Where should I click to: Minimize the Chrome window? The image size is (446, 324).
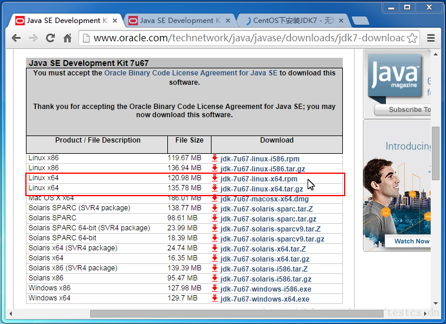(x=391, y=7)
